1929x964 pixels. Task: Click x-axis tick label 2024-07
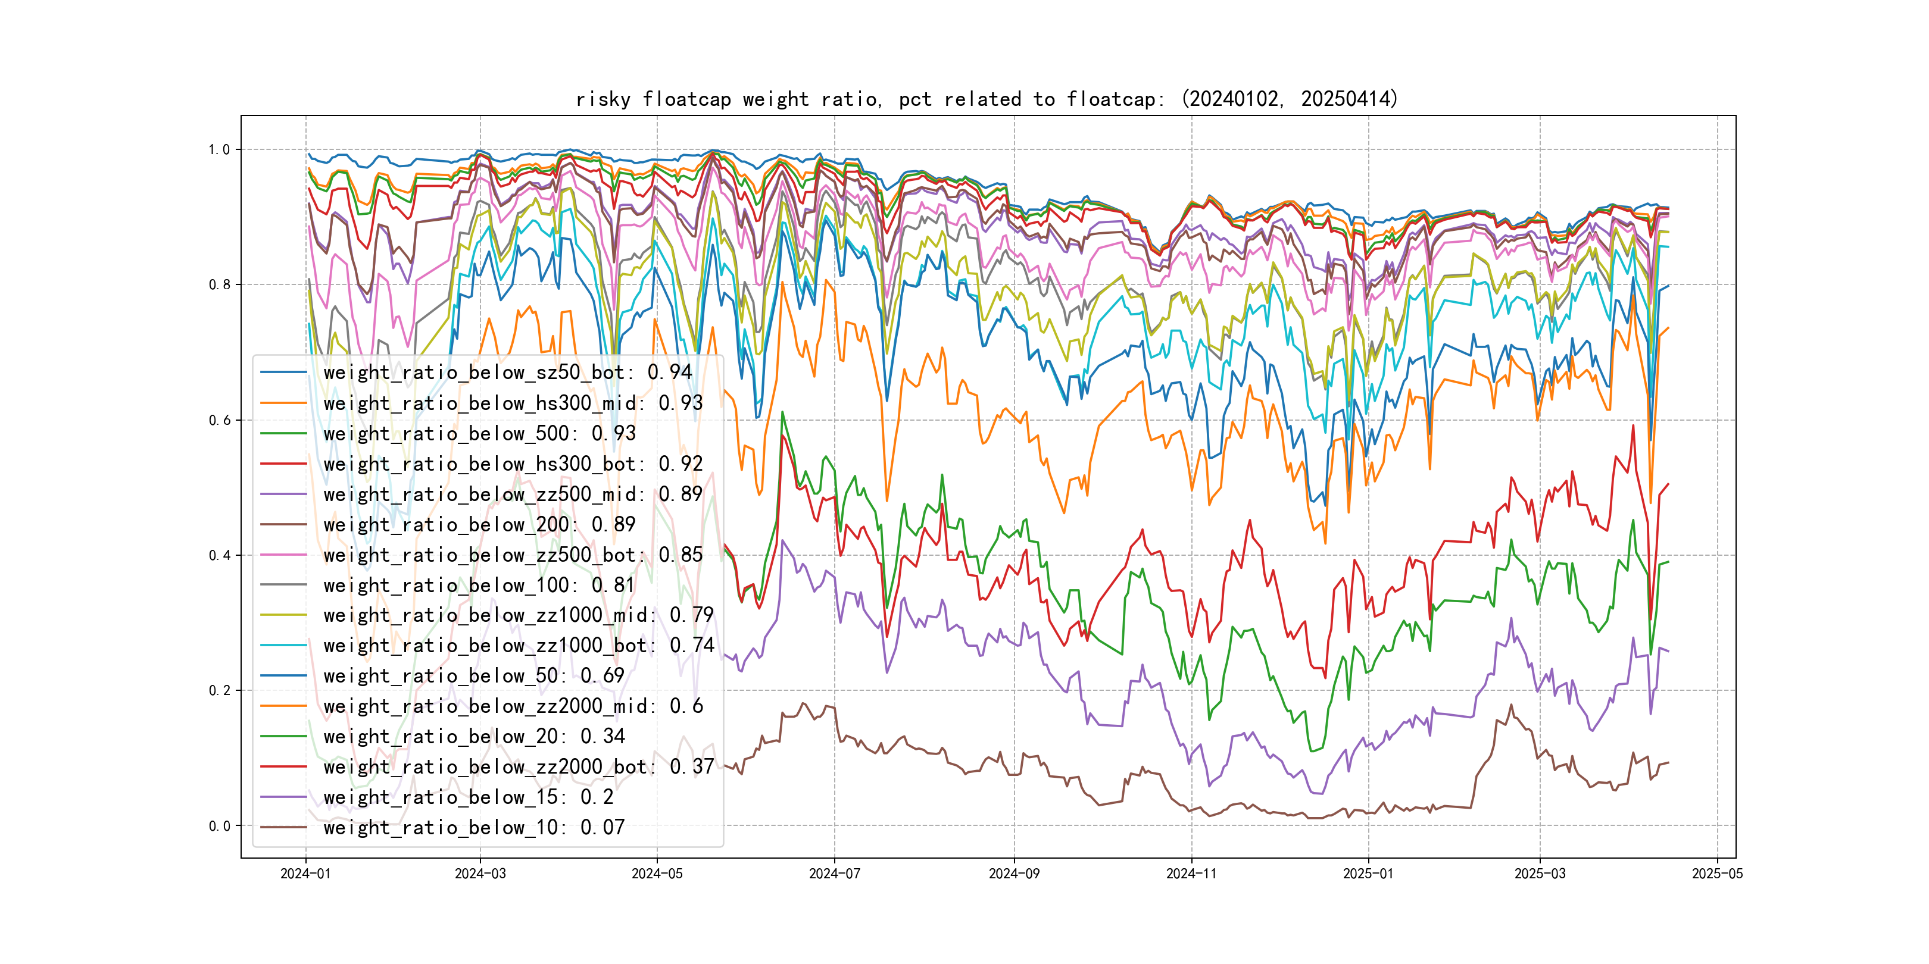pos(834,874)
